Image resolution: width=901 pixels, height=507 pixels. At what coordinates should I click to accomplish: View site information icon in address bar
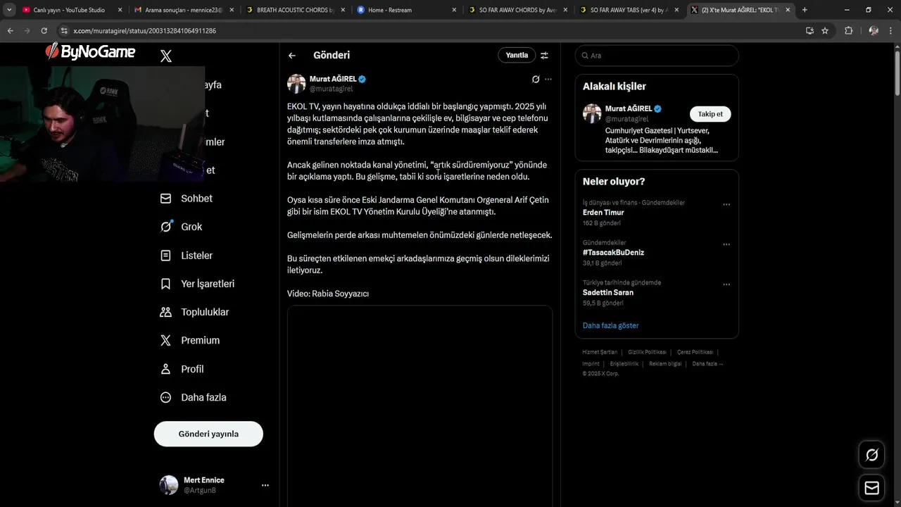coord(64,31)
